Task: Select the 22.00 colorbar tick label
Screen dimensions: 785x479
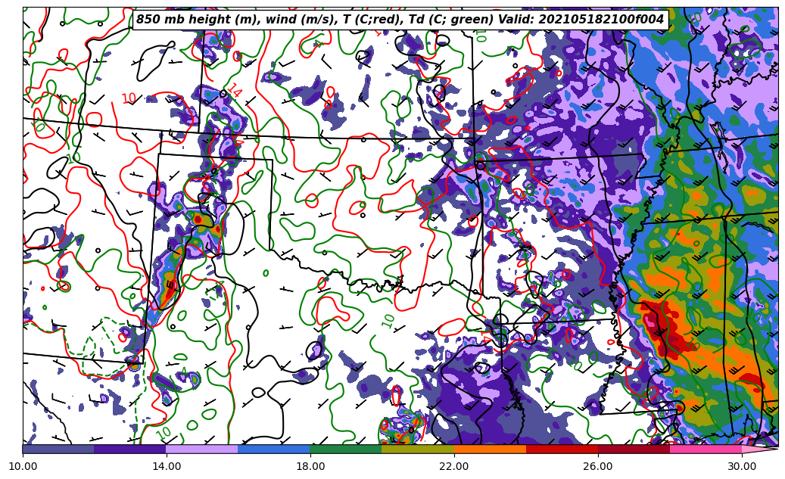Action: (454, 466)
